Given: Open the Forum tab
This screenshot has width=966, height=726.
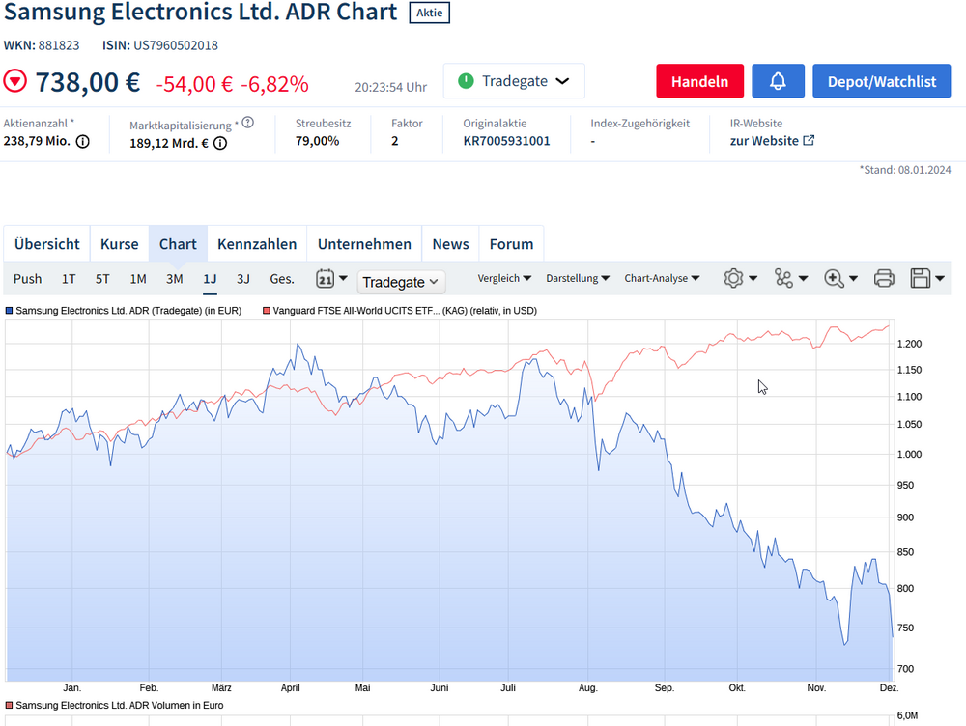Looking at the screenshot, I should tap(511, 243).
